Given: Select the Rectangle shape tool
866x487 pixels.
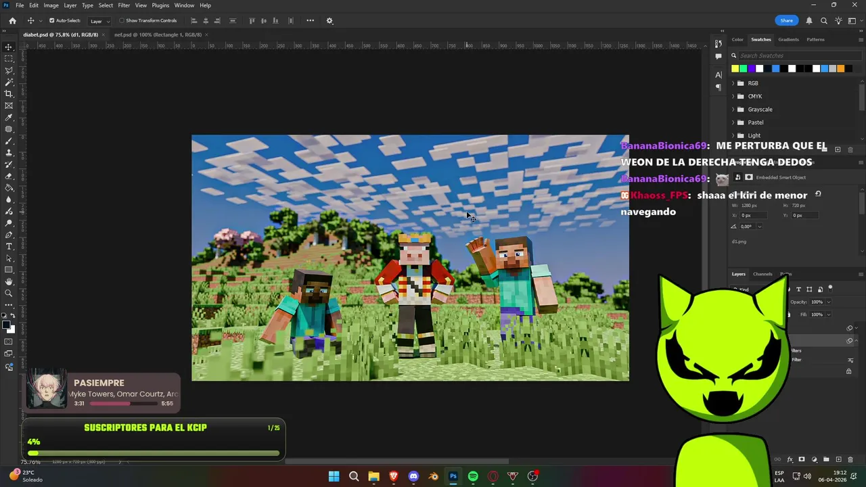Looking at the screenshot, I should tap(9, 270).
